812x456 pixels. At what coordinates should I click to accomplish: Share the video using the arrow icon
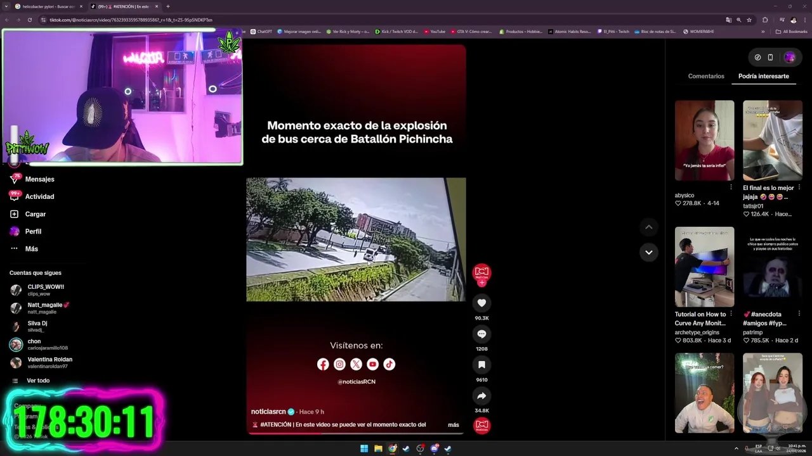point(481,396)
